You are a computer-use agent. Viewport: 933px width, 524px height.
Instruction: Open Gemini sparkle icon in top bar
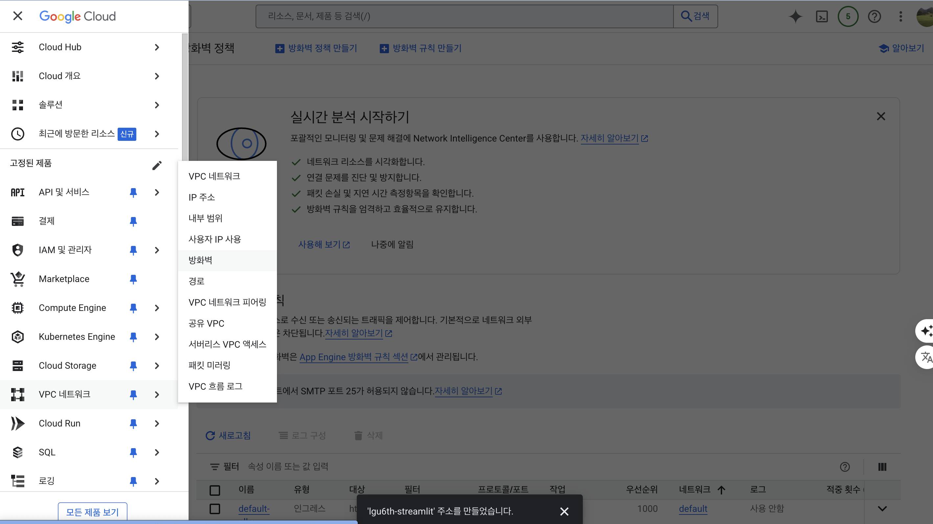click(x=795, y=16)
